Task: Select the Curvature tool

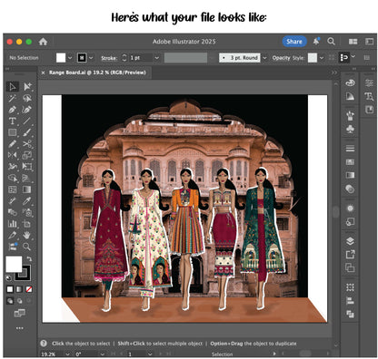Action: coord(27,110)
